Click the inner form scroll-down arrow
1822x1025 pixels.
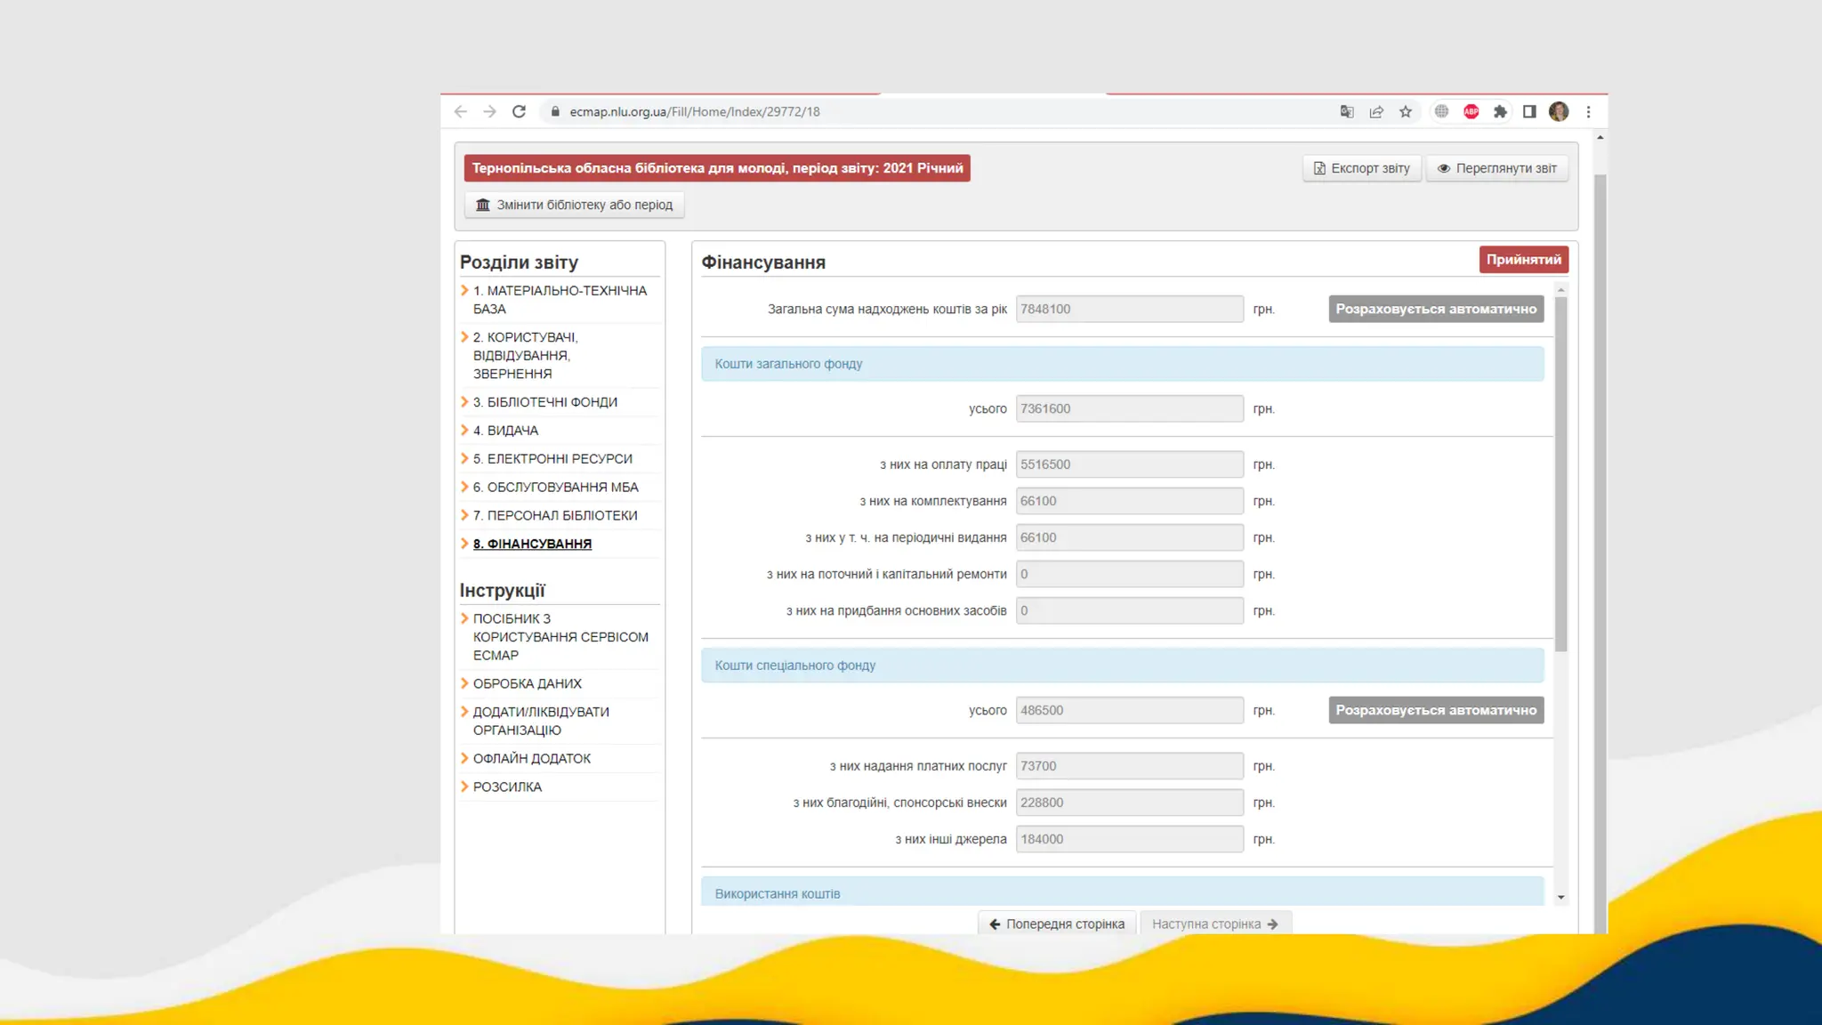coord(1560,897)
